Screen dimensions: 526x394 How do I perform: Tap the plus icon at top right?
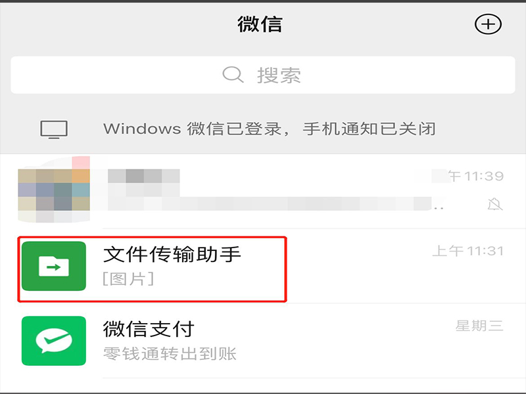tap(488, 24)
